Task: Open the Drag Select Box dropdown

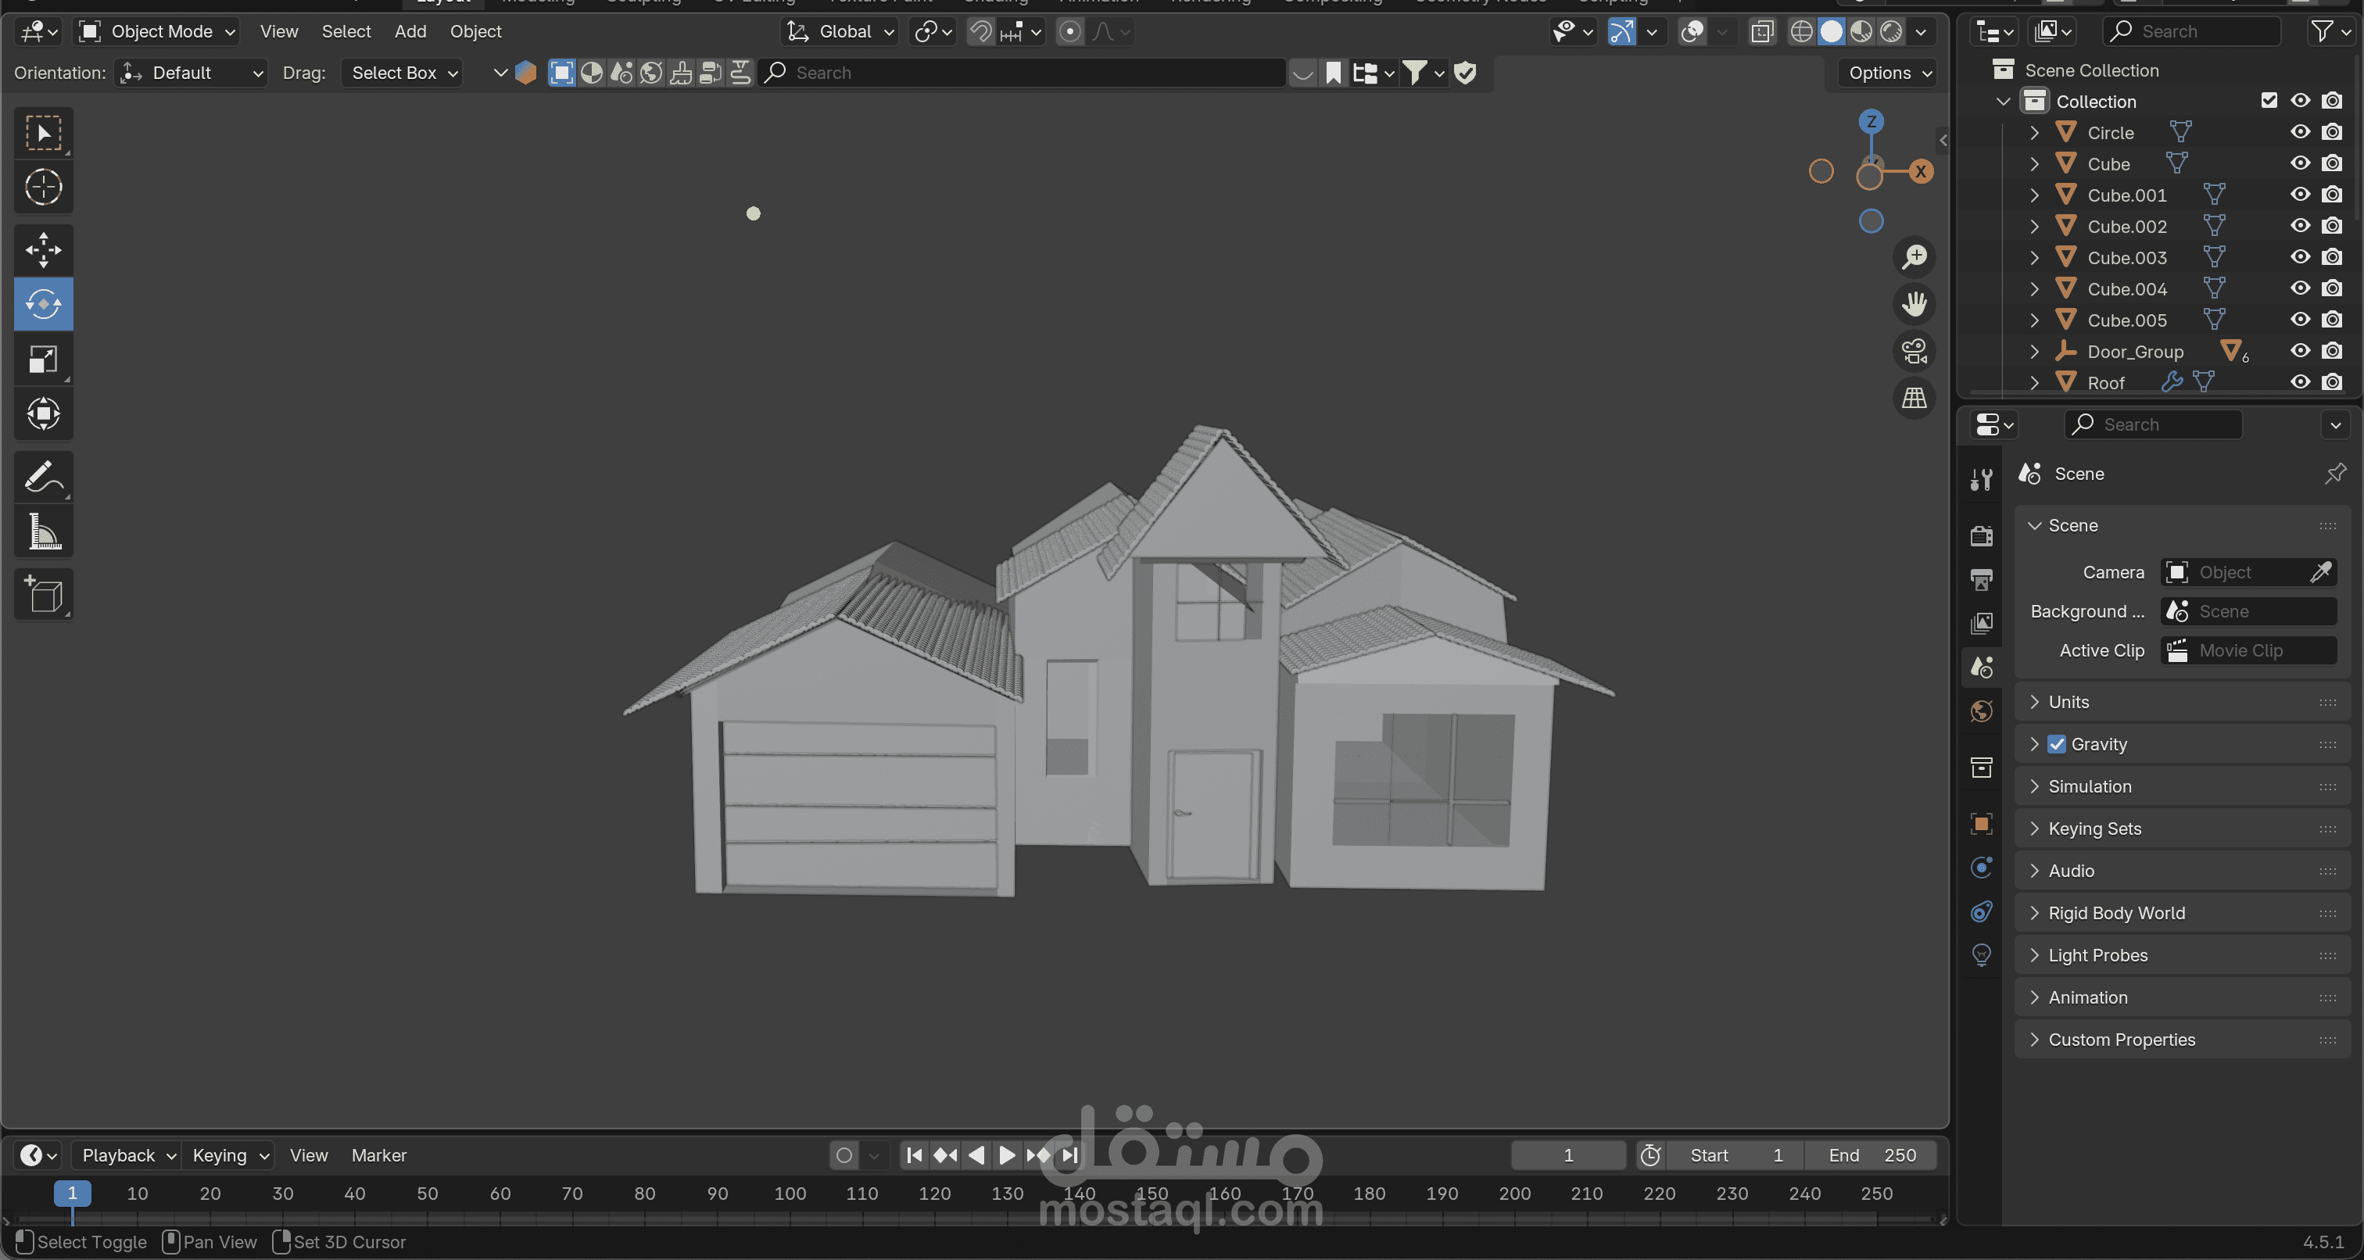Action: point(402,73)
